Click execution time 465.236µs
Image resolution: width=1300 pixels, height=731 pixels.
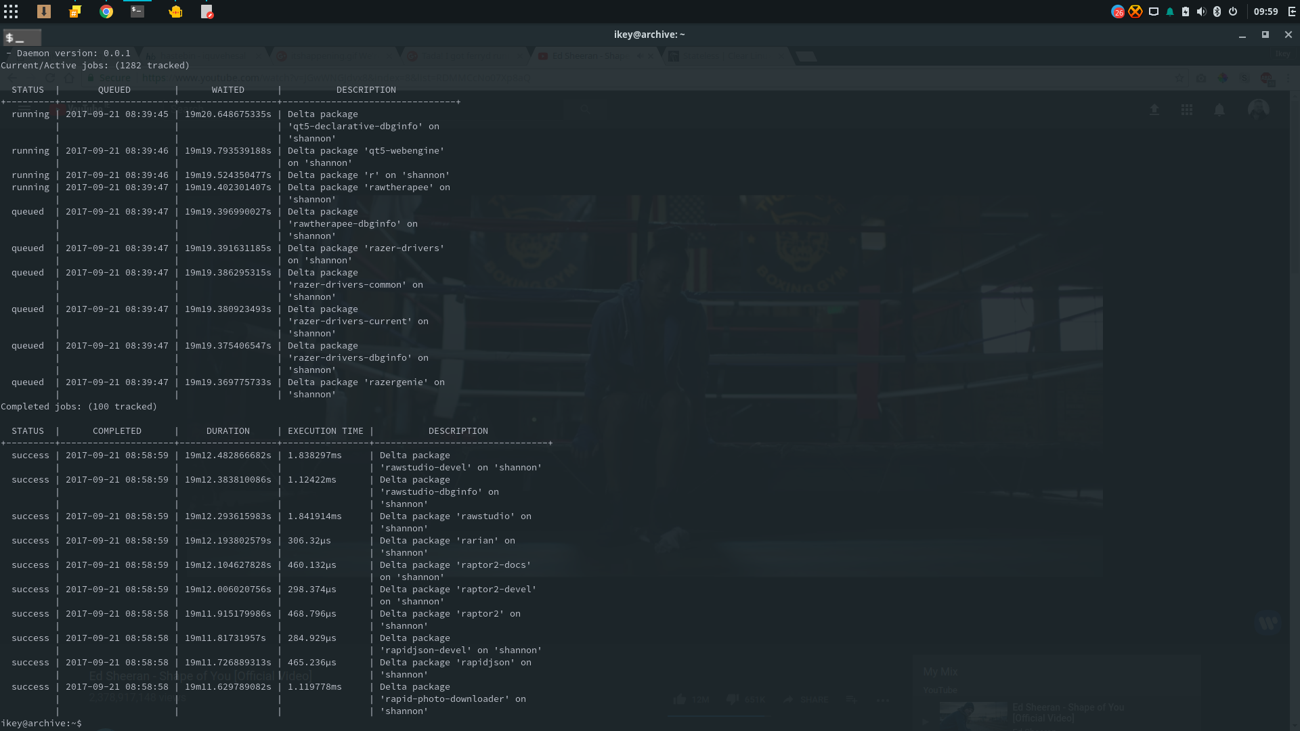click(312, 662)
